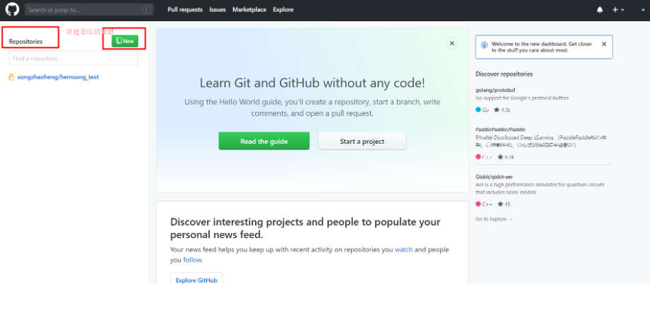Open Explore in top navigation
This screenshot has width=650, height=320.
(283, 9)
